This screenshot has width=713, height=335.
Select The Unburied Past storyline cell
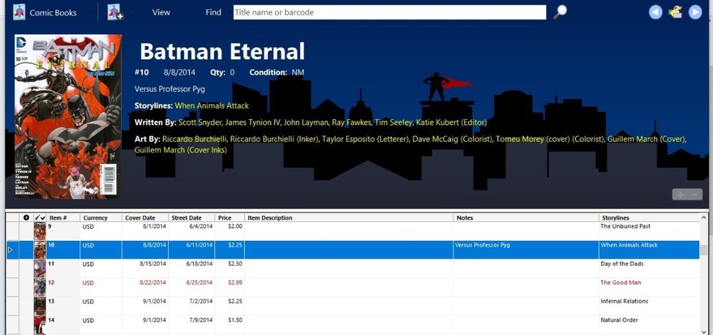tap(650, 231)
